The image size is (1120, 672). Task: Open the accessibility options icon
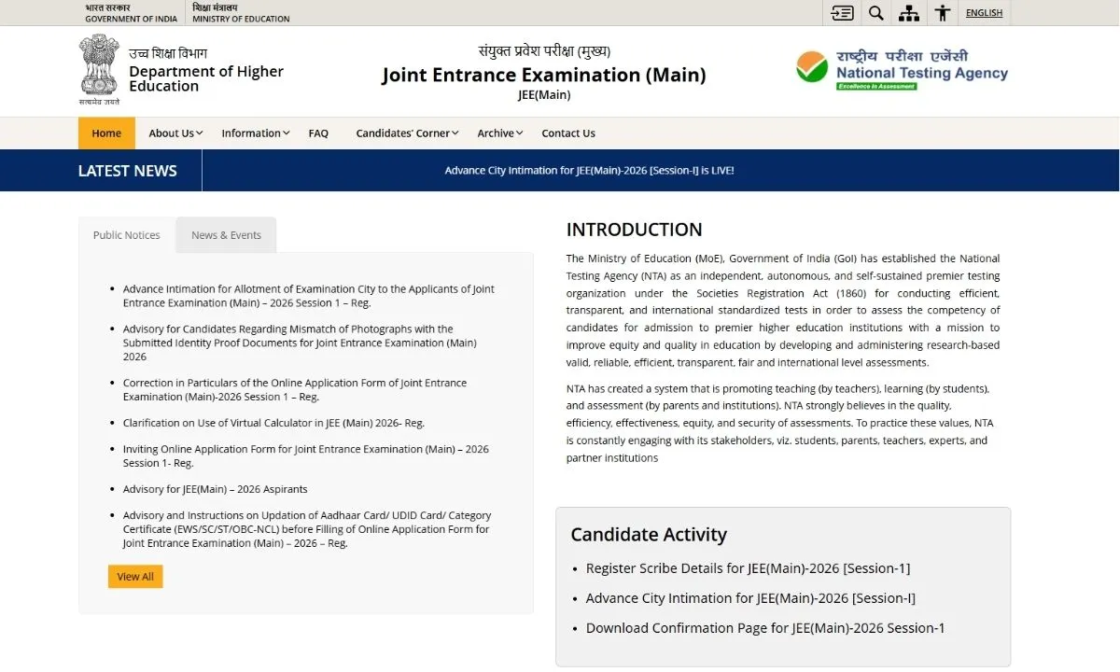click(x=943, y=13)
